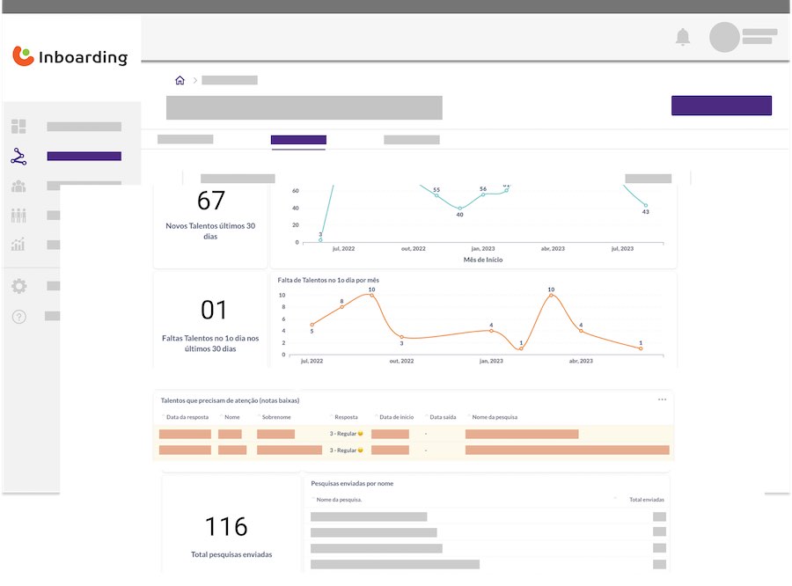
Task: Open the settings gear in sidebar
Action: (18, 287)
